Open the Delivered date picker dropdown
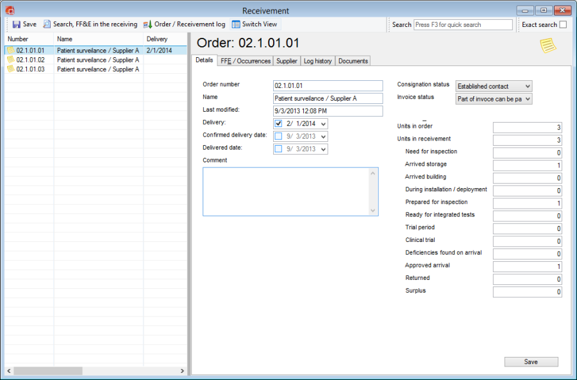Screen dimensions: 577x380 tap(322, 149)
